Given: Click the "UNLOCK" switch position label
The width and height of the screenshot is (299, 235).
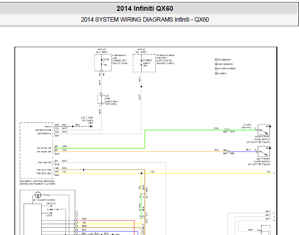Looking at the screenshot, I should (x=51, y=204).
